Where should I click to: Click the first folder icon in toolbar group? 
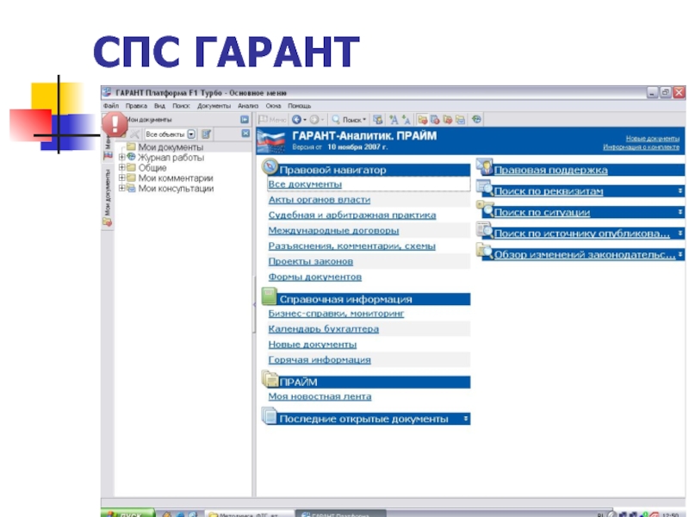423,120
